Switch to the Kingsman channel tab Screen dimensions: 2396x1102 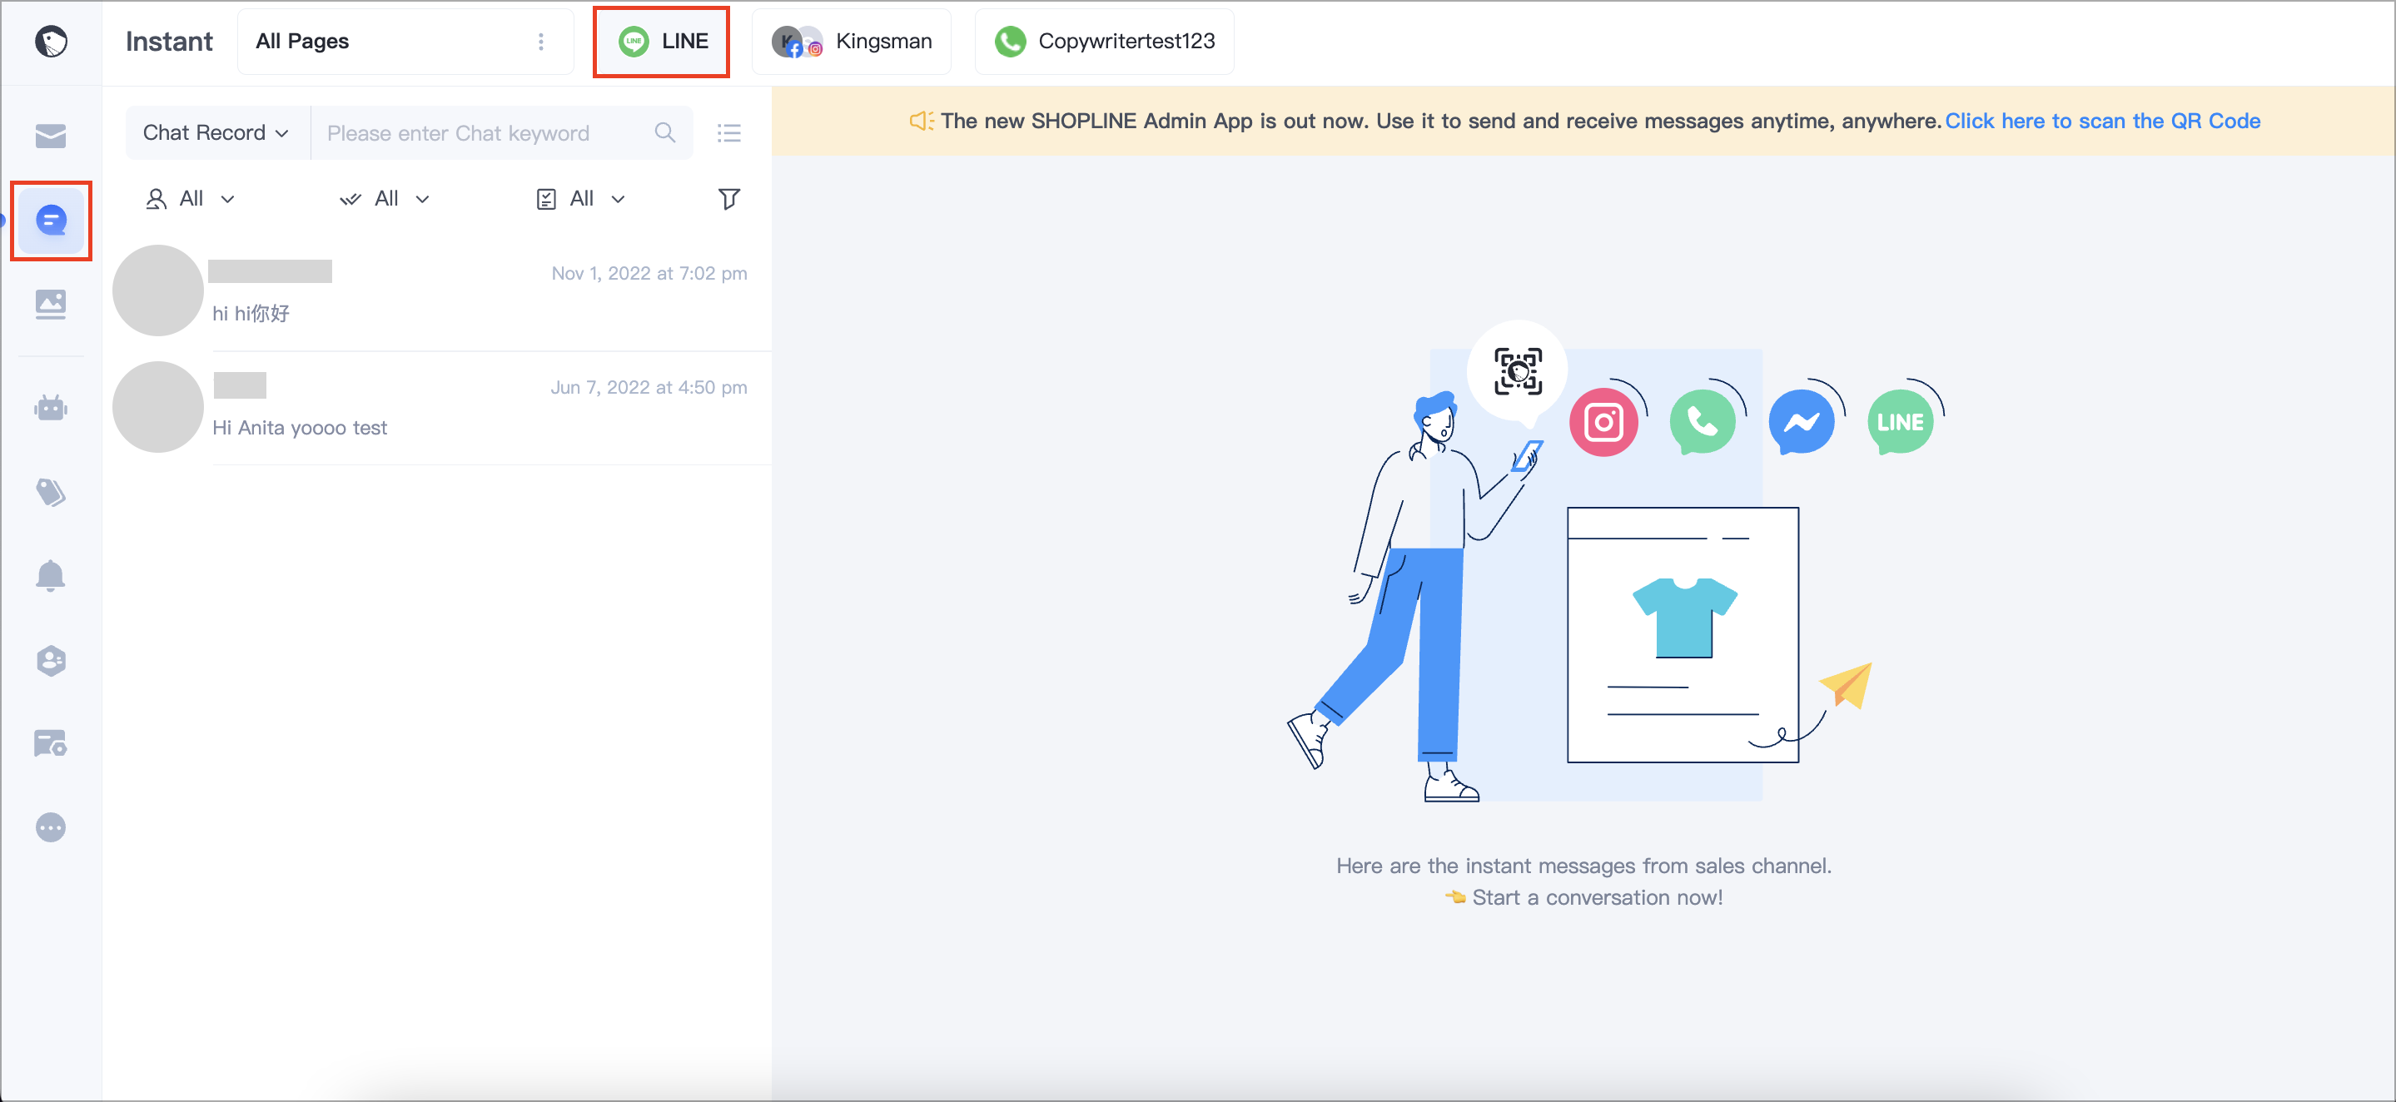pyautogui.click(x=851, y=41)
